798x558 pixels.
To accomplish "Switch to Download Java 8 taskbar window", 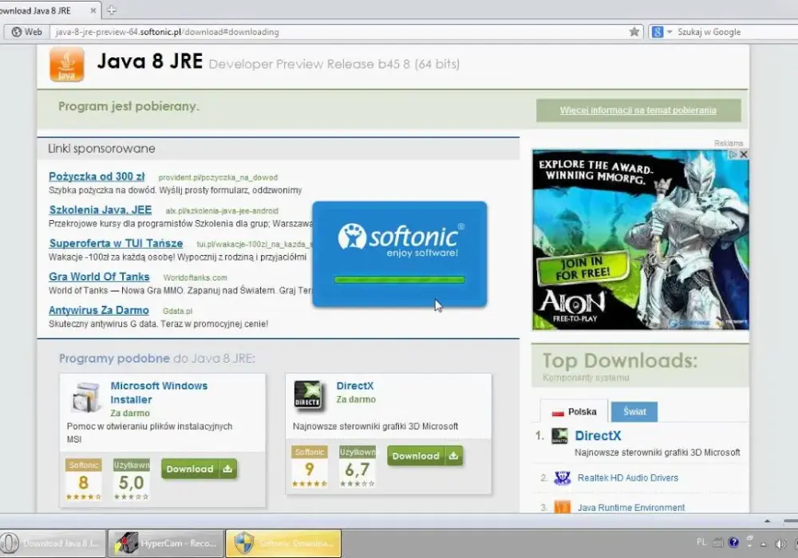I will (53, 544).
